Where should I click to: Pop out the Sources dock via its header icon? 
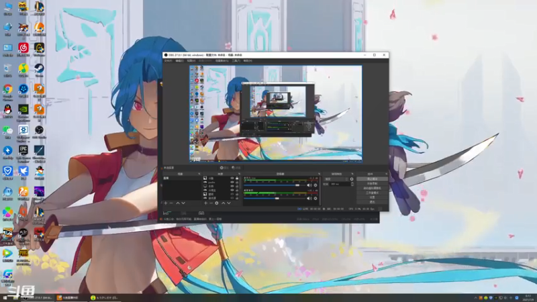[x=239, y=174]
